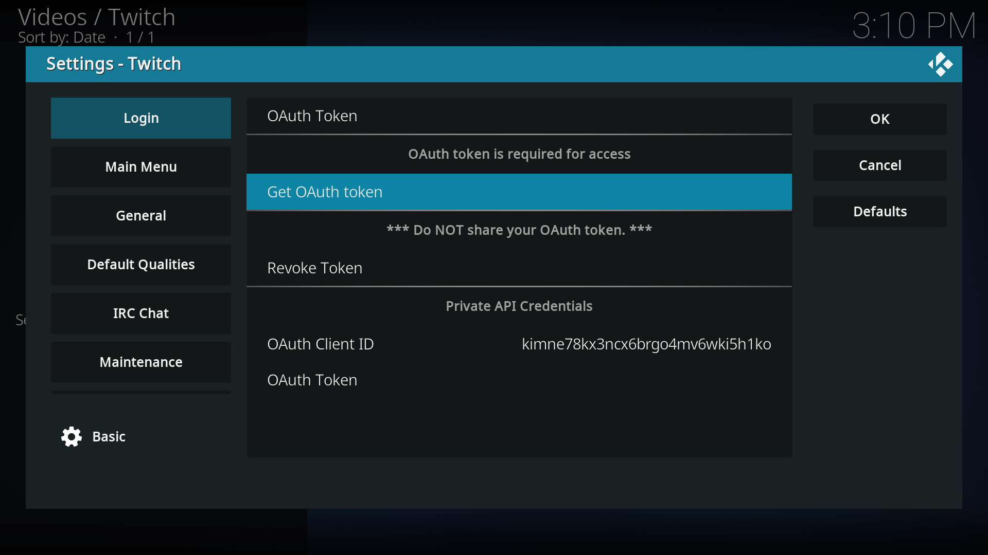This screenshot has height=555, width=988.
Task: Select the Basic settings level label
Action: coord(109,436)
